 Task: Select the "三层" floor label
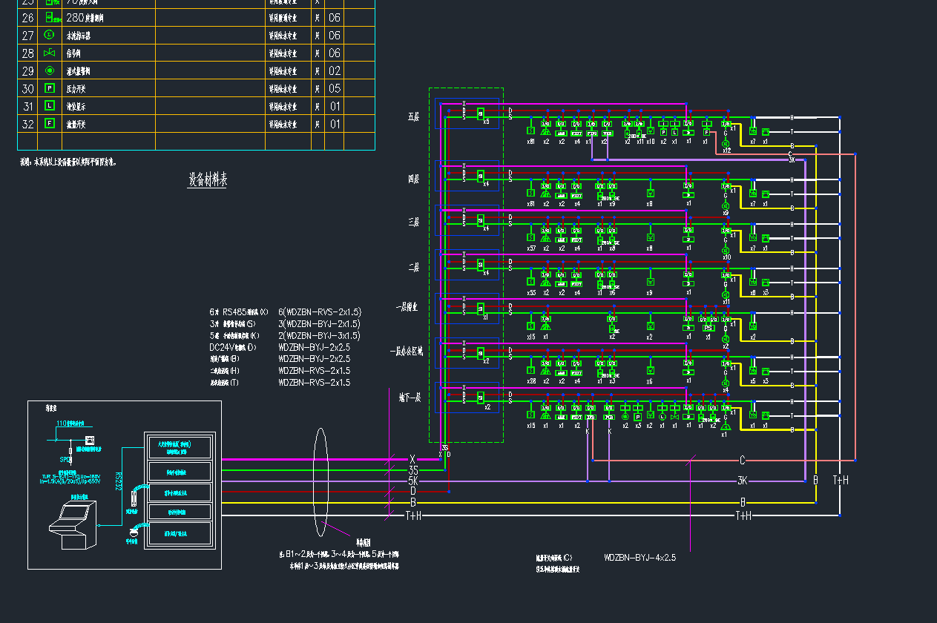tap(414, 222)
